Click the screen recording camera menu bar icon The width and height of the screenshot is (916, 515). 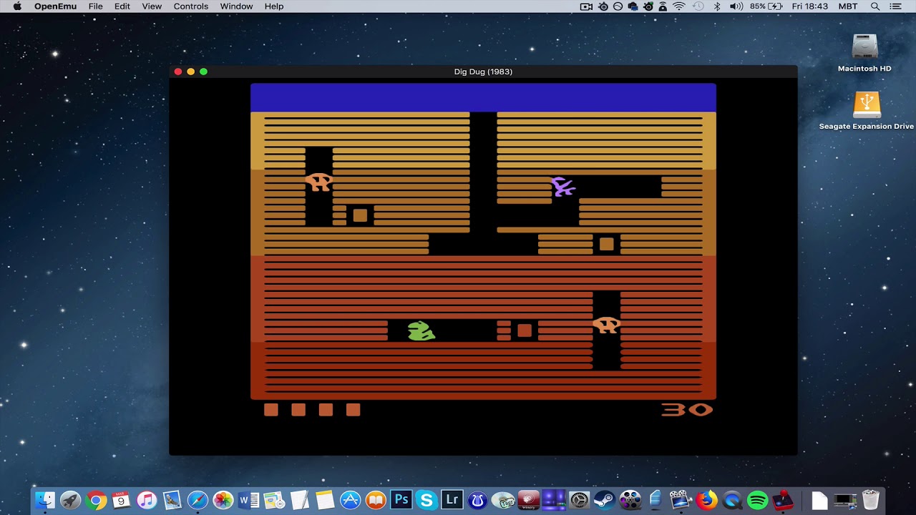[587, 6]
